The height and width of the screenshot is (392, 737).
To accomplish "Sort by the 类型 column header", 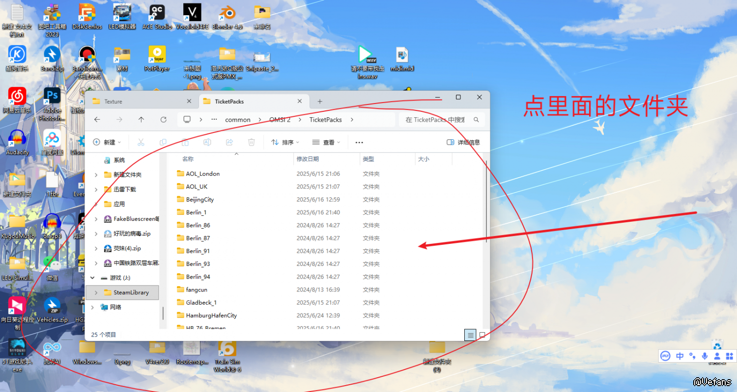I will (x=368, y=159).
